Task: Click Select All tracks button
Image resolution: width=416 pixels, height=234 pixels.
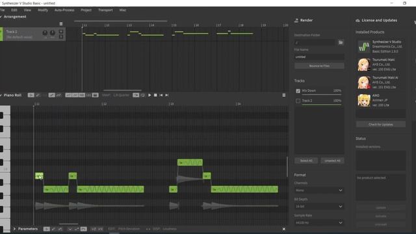Action: [306, 161]
